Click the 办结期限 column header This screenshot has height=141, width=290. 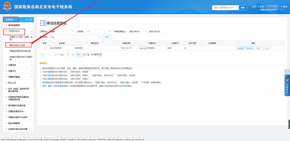coord(212,43)
